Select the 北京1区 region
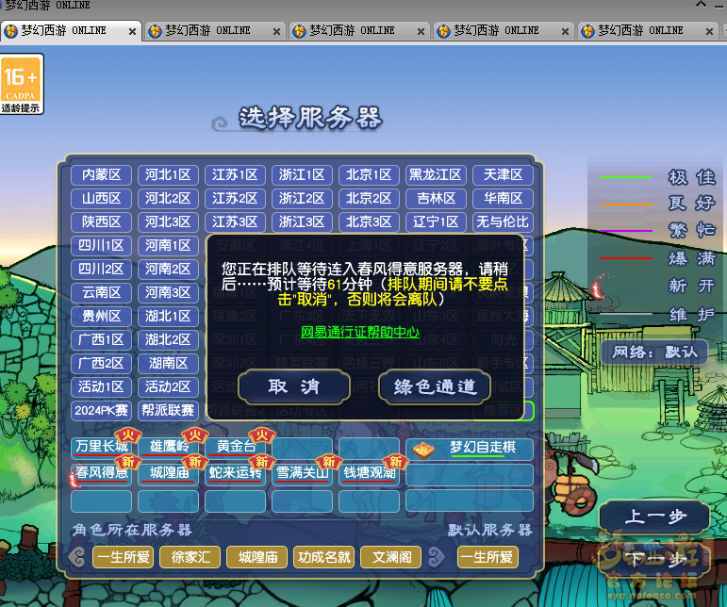 pyautogui.click(x=369, y=174)
